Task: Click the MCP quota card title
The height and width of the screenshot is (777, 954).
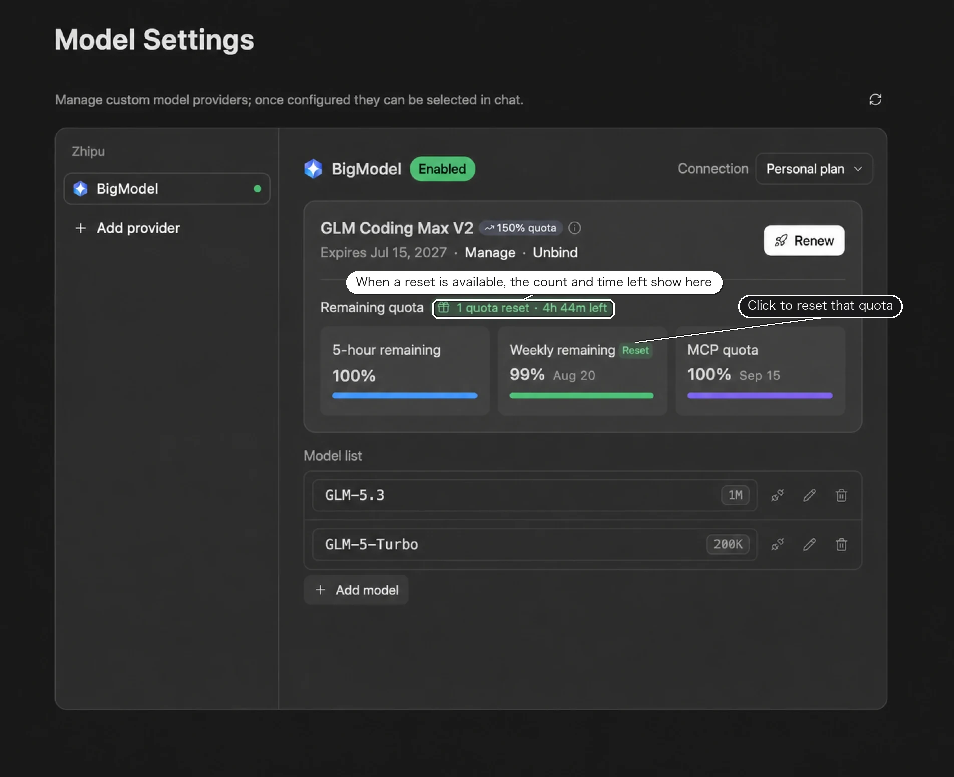Action: pos(723,350)
